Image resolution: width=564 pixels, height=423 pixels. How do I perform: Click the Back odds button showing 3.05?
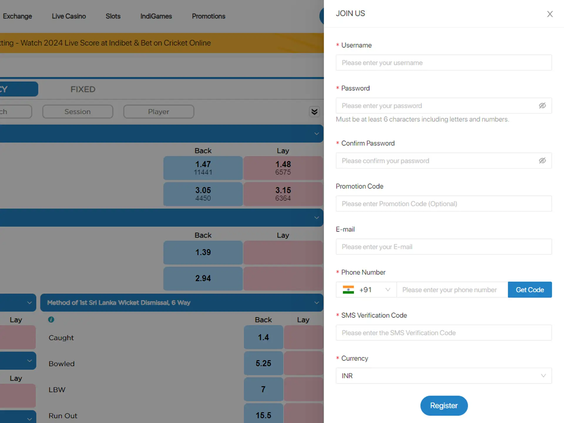click(202, 193)
